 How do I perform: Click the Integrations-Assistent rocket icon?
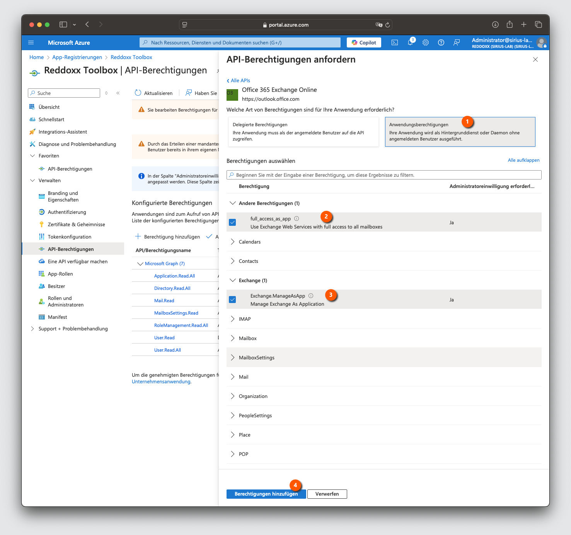pyautogui.click(x=32, y=132)
